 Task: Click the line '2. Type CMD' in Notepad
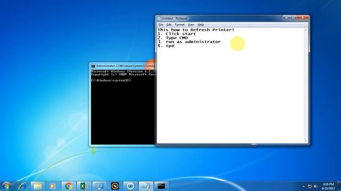173,38
